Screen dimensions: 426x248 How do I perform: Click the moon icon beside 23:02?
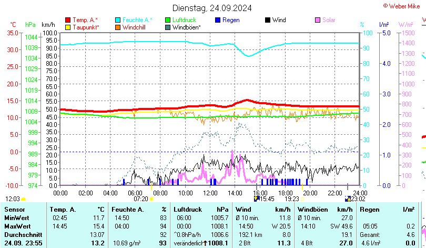(347, 199)
